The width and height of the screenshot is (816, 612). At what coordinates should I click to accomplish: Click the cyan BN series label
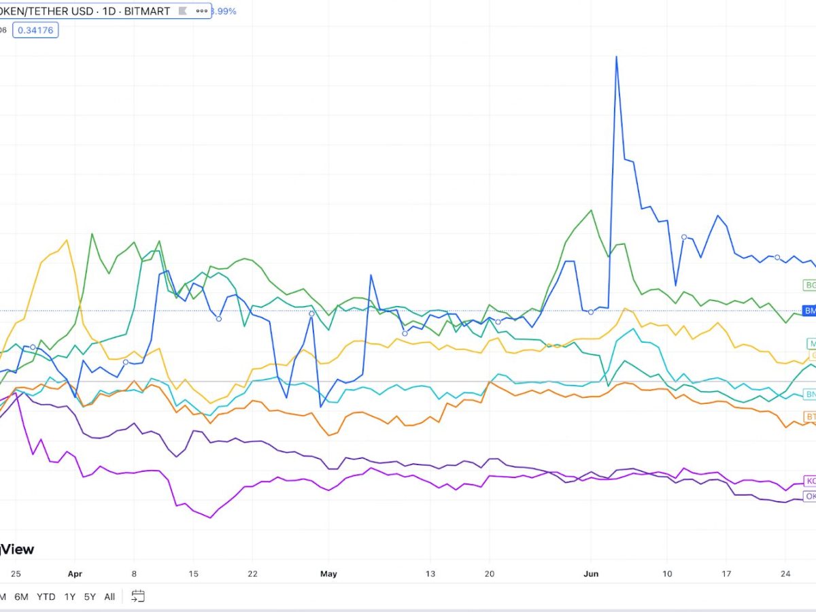coord(809,394)
